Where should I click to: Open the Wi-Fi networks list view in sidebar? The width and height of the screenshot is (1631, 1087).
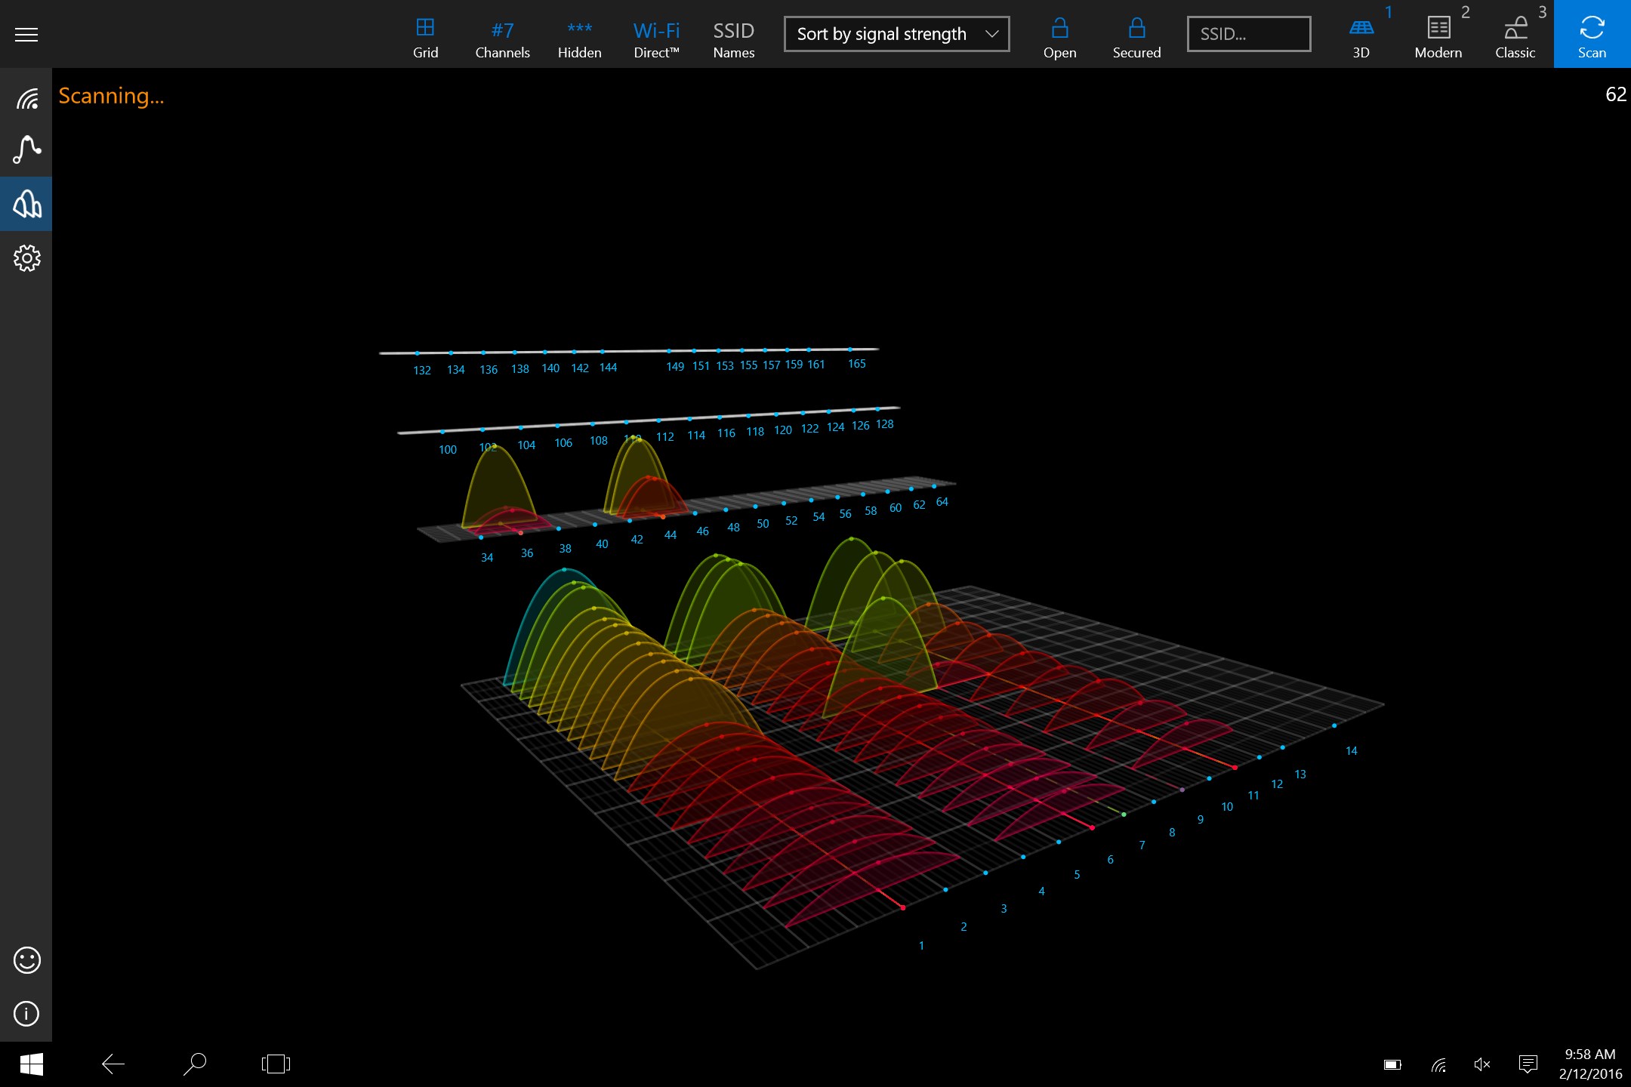pos(26,98)
